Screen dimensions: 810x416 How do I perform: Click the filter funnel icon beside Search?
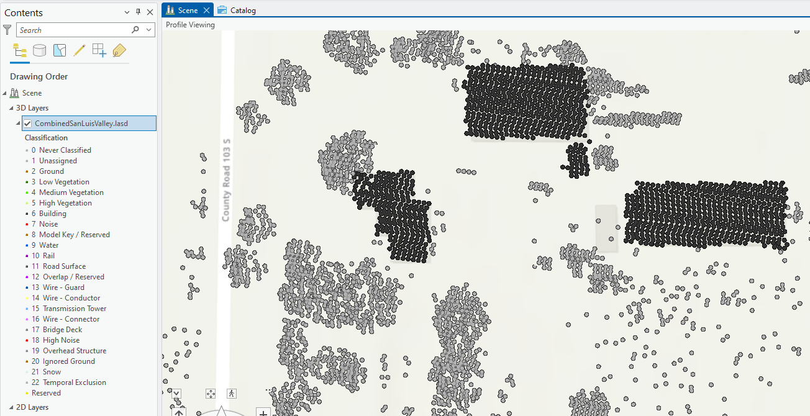coord(7,30)
